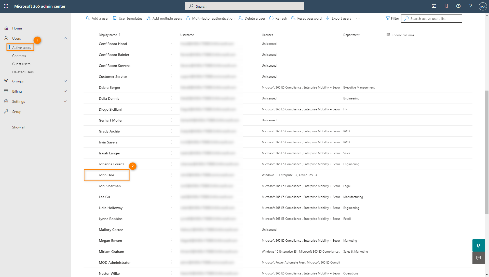Screen dimensions: 489x277
Task: Open MOD Administrator user details
Action: [115, 263]
